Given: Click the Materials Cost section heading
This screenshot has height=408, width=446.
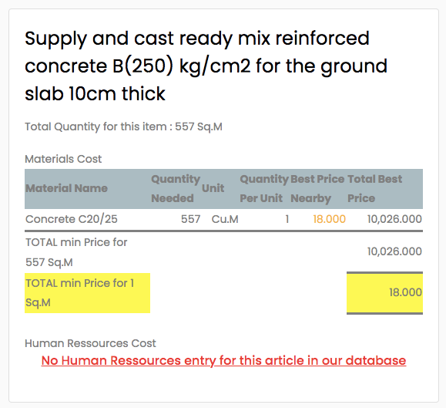Looking at the screenshot, I should pyautogui.click(x=63, y=159).
